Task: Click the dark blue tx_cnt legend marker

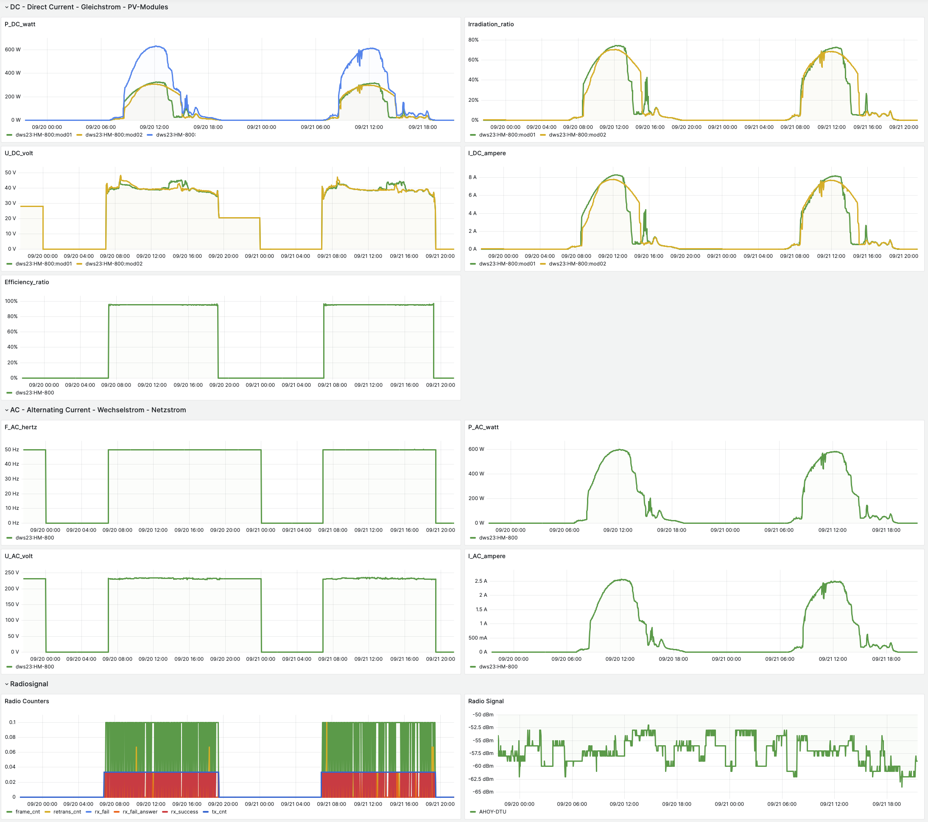Action: point(206,812)
